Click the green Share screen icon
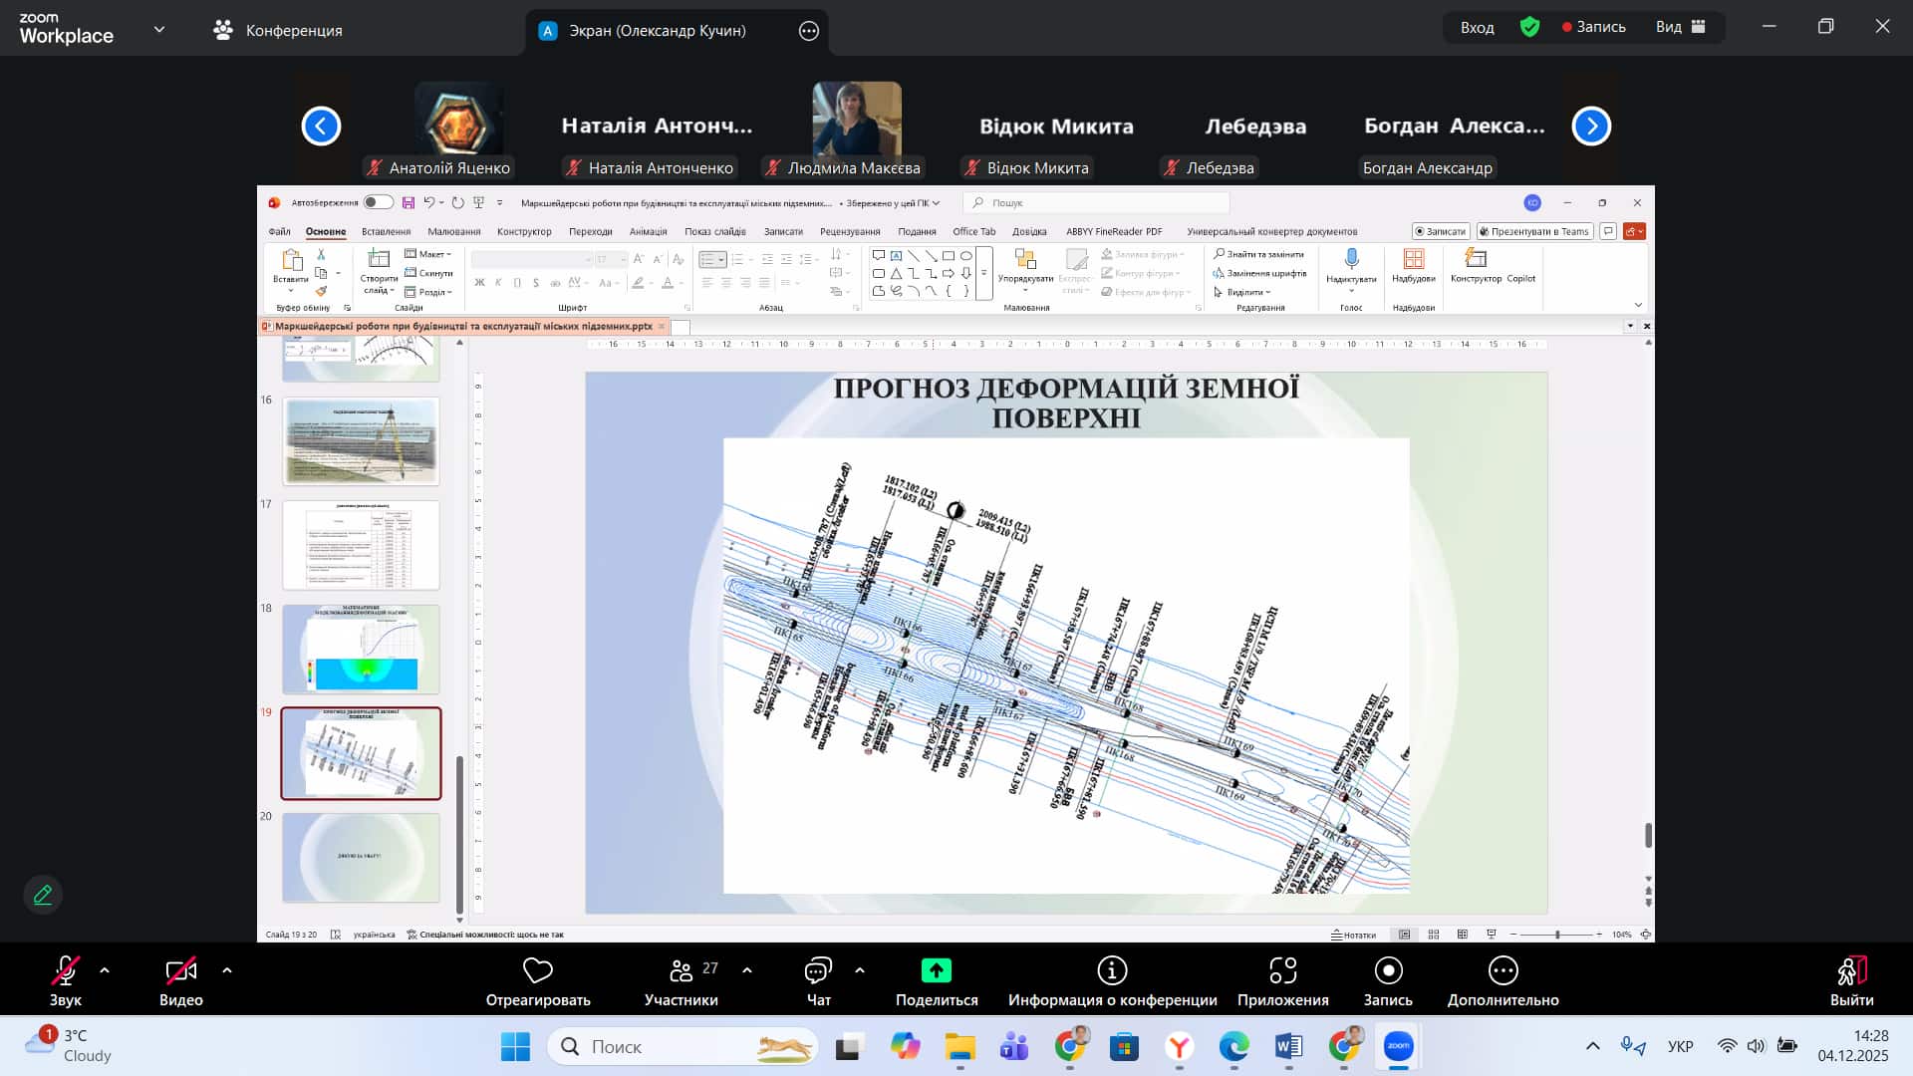The width and height of the screenshot is (1913, 1076). tap(936, 970)
